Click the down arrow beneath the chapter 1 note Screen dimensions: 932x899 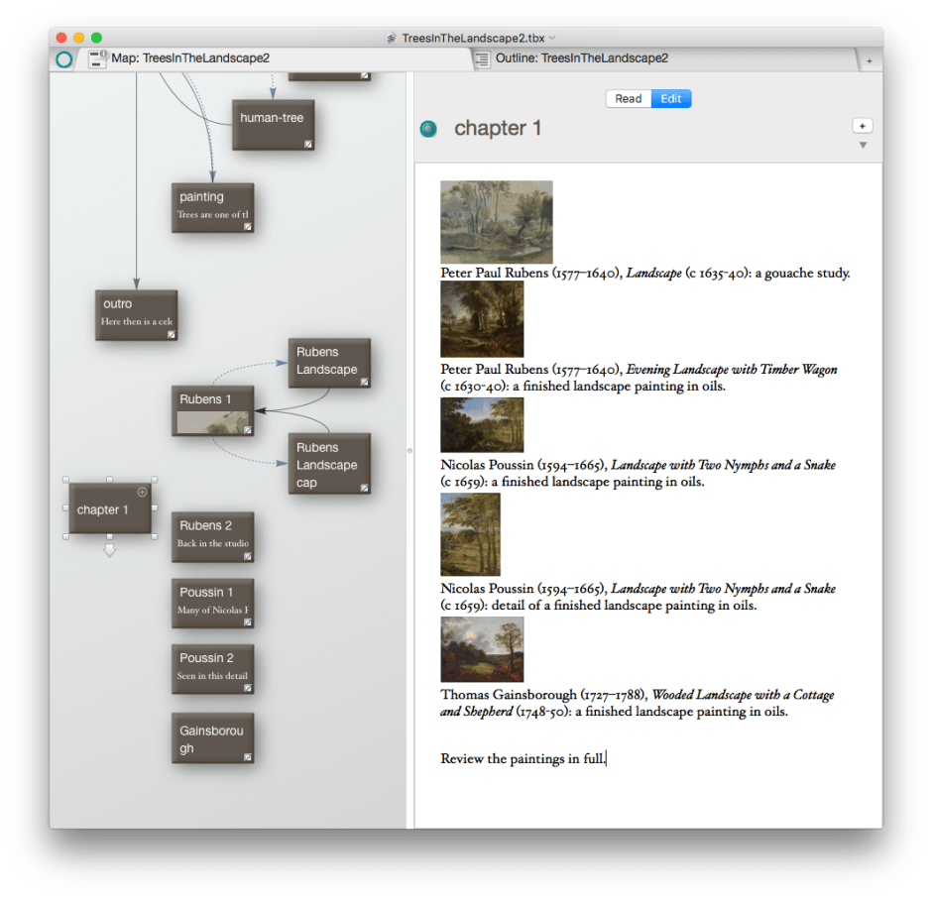click(110, 549)
